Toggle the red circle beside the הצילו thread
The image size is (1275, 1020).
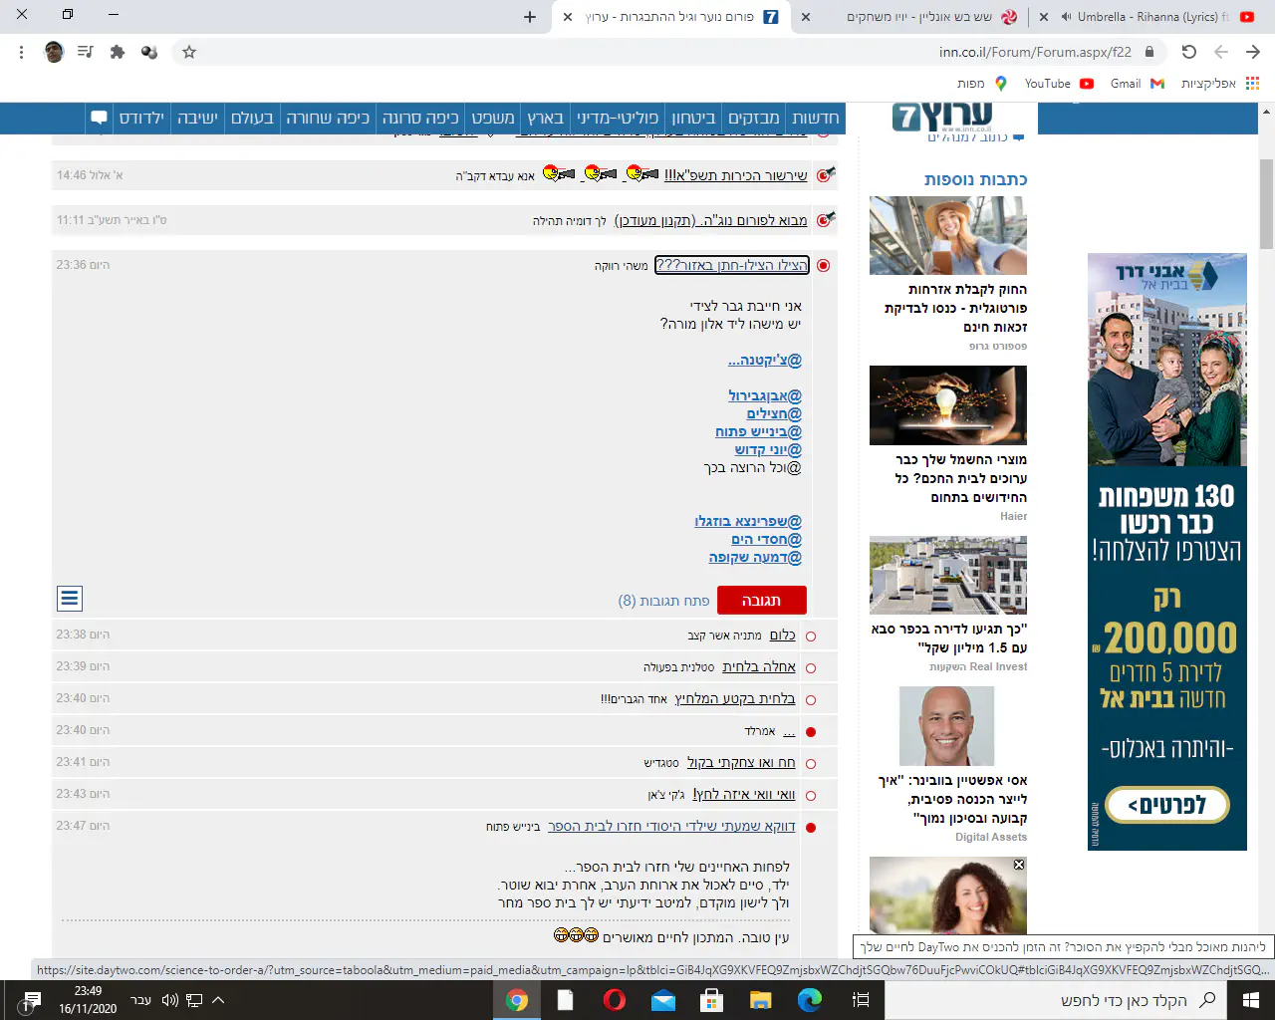[x=823, y=266]
